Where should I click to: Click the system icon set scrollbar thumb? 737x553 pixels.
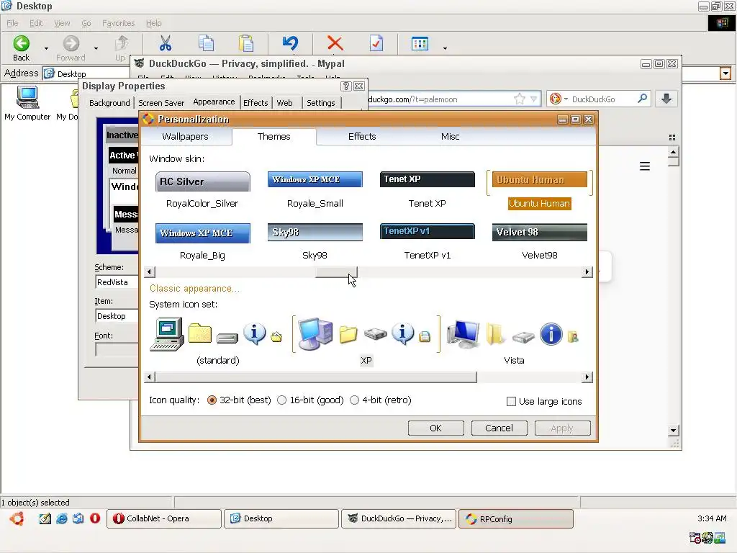tap(316, 377)
